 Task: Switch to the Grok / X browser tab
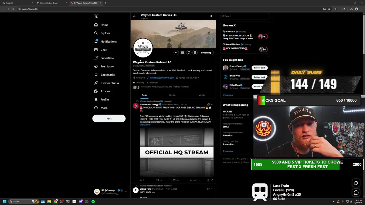[x=17, y=3]
